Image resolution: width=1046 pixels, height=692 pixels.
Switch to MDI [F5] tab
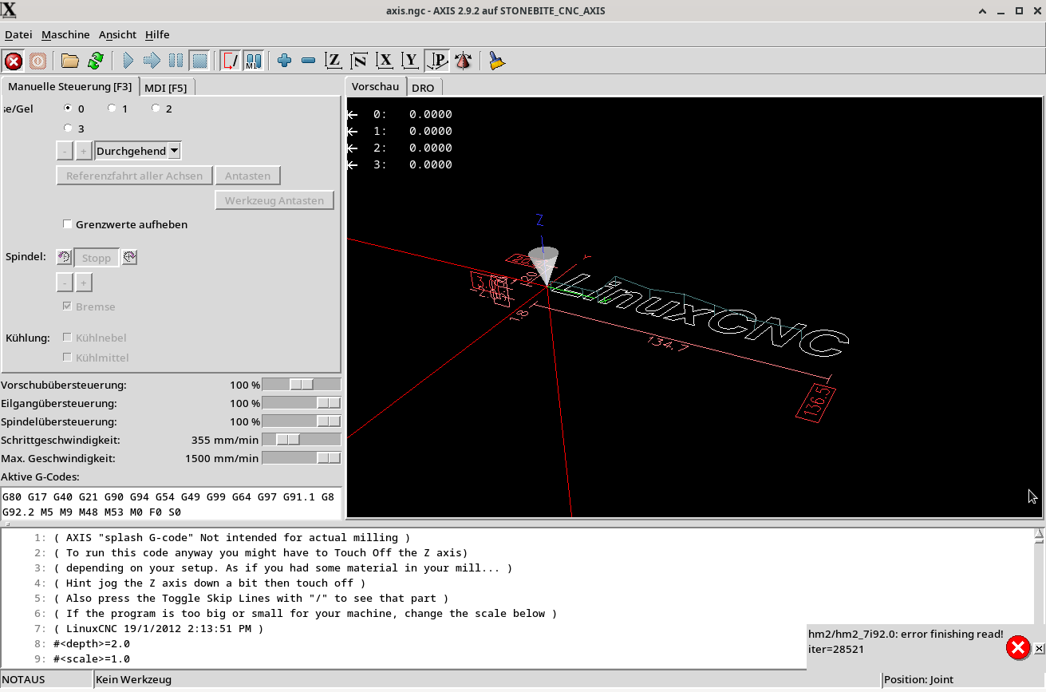166,87
